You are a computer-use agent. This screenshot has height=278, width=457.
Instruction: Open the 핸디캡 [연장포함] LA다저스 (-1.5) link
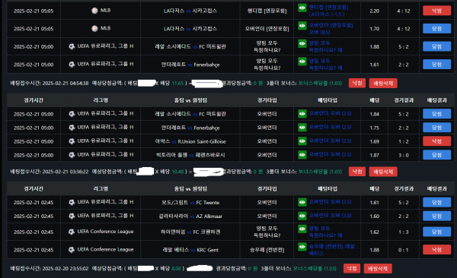[x=328, y=11]
